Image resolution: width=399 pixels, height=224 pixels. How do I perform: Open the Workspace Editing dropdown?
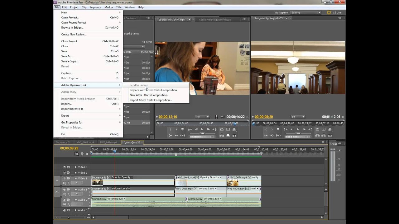305,12
